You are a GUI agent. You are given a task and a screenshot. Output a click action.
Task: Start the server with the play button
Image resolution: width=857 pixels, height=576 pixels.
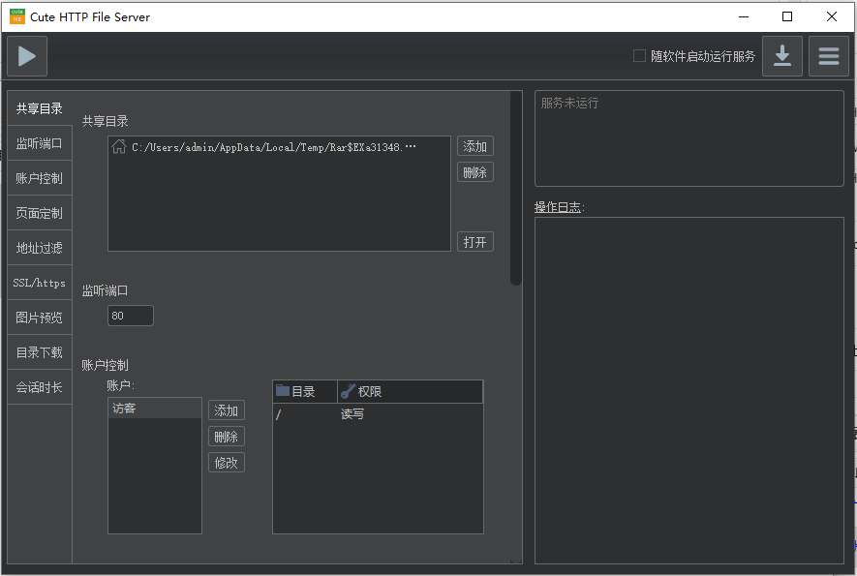(27, 56)
